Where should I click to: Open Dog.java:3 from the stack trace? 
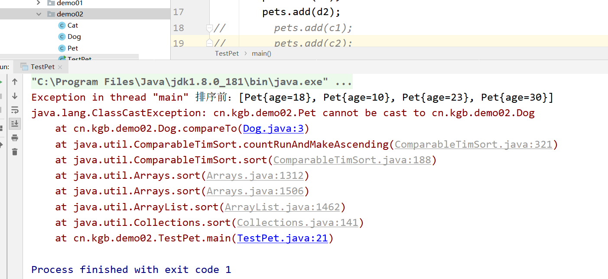(273, 128)
